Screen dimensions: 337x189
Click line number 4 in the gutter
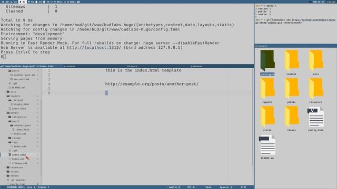pos(49,84)
